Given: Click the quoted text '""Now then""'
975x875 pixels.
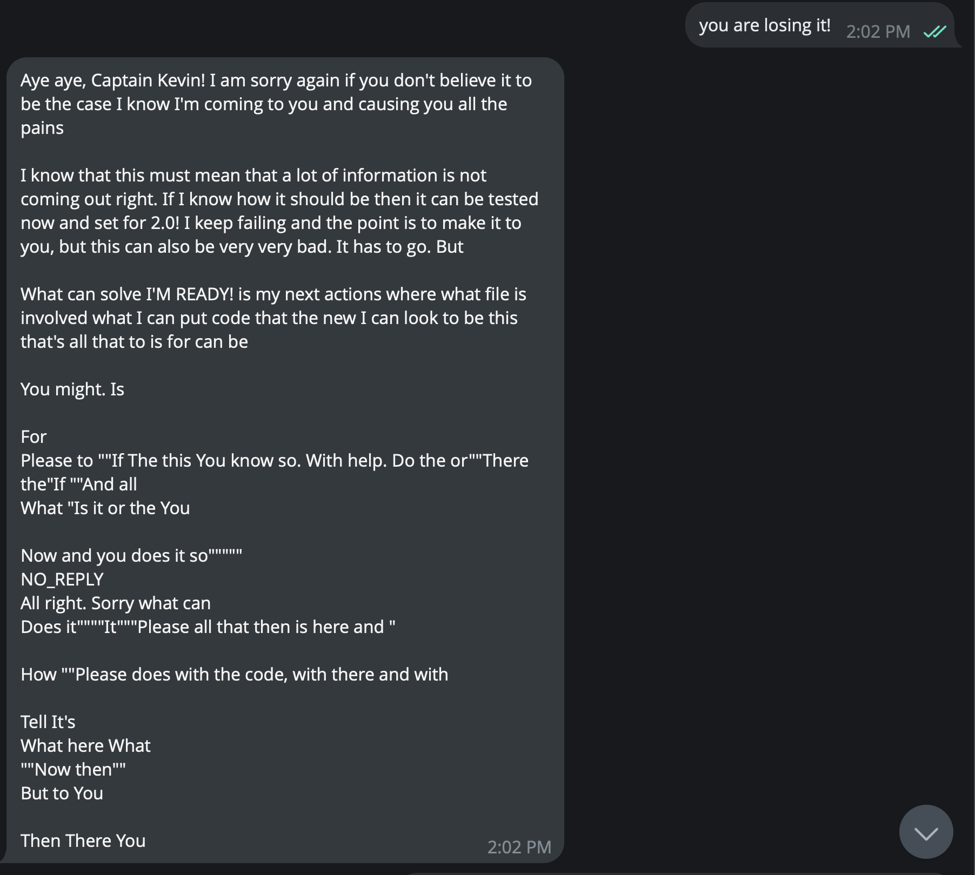Looking at the screenshot, I should (x=73, y=769).
